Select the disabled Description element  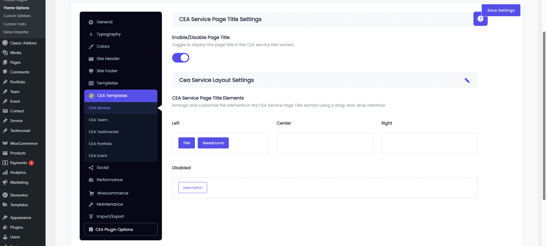[x=193, y=188]
